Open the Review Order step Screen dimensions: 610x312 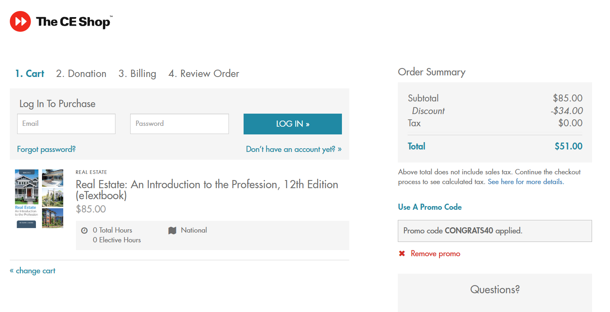pos(204,74)
